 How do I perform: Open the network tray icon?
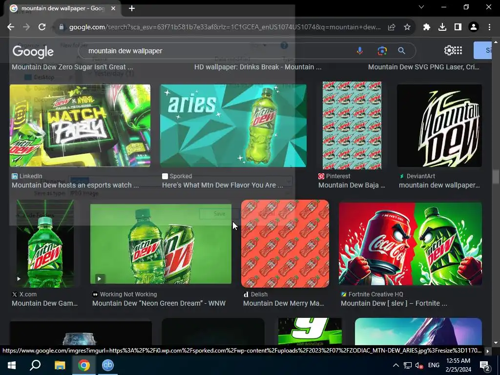coord(408,366)
